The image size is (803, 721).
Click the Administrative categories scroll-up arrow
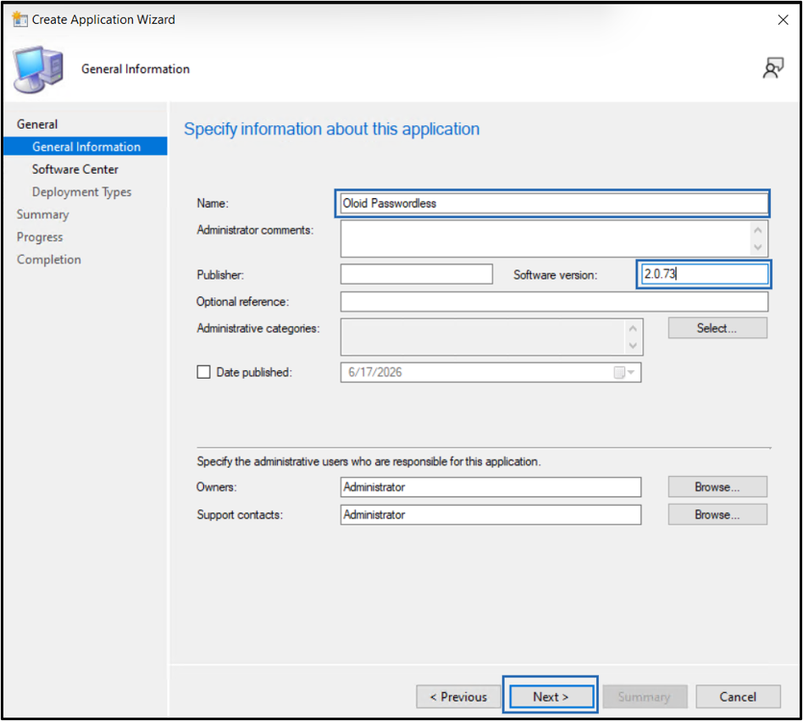pyautogui.click(x=633, y=328)
